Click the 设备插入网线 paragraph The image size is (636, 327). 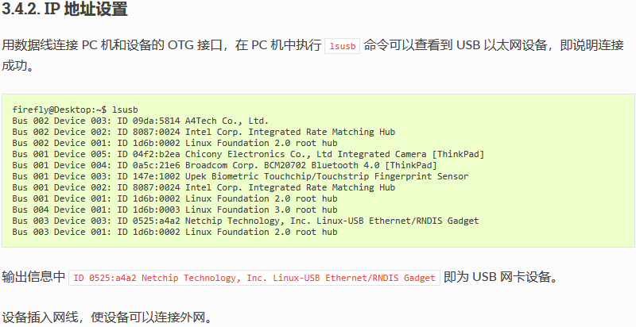tap(107, 317)
